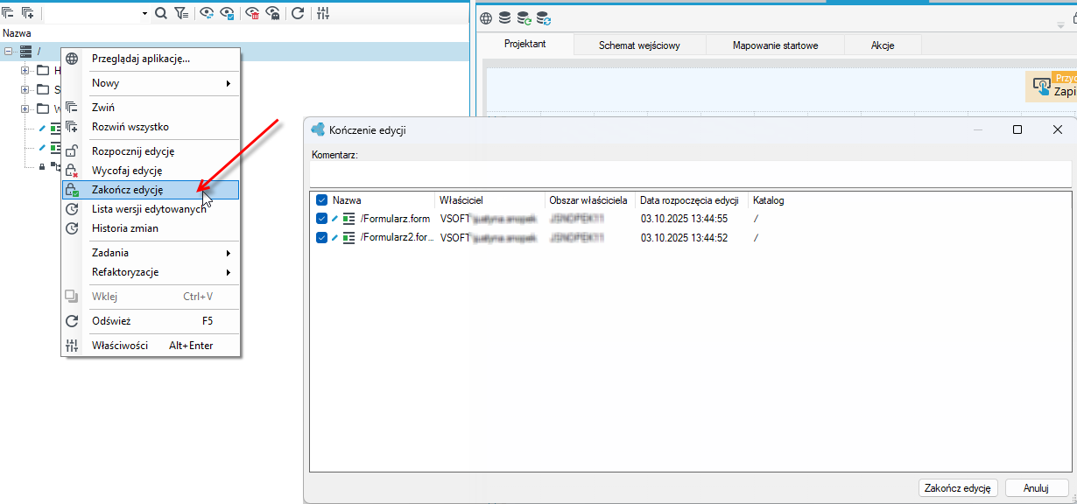Toggle the select-all checkbox beside the Nazwa header
Viewport: 1077px width, 504px height.
pyautogui.click(x=321, y=200)
